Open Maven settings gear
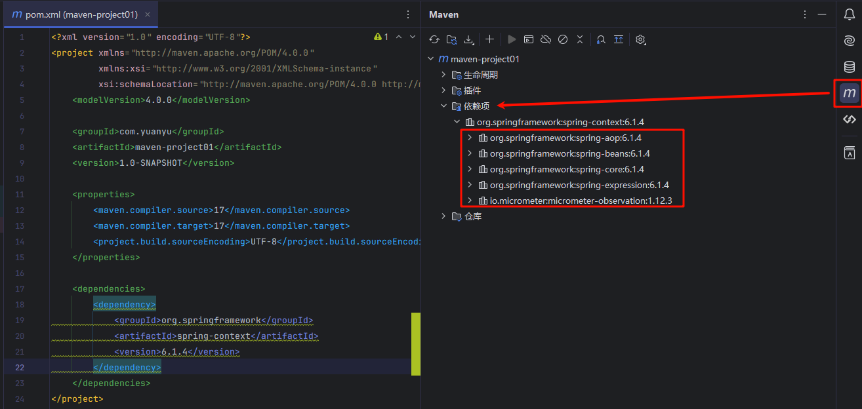The height and width of the screenshot is (409, 862). tap(641, 40)
